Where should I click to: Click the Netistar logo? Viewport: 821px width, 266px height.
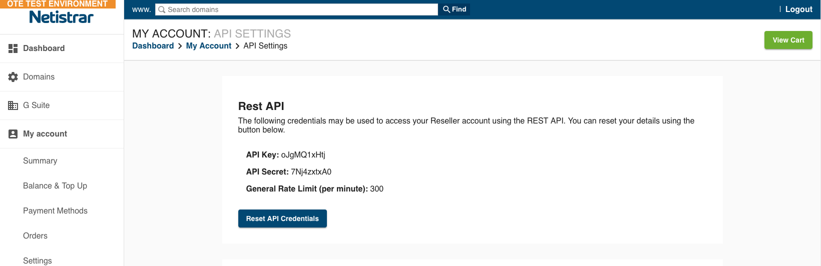click(62, 17)
